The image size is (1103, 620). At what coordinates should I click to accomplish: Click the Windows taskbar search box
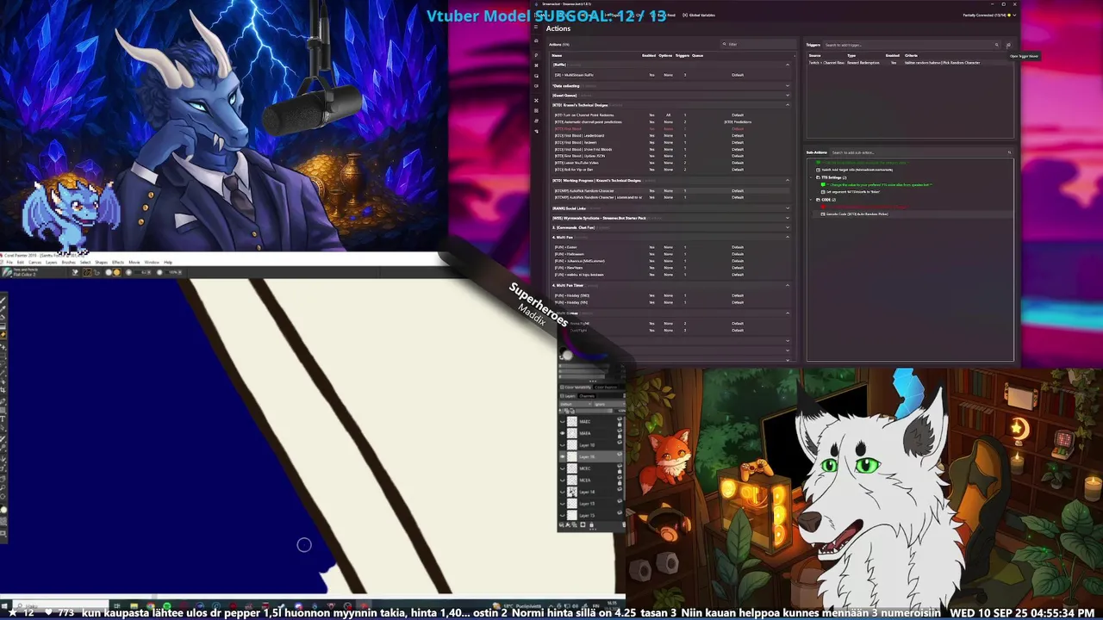click(x=62, y=606)
